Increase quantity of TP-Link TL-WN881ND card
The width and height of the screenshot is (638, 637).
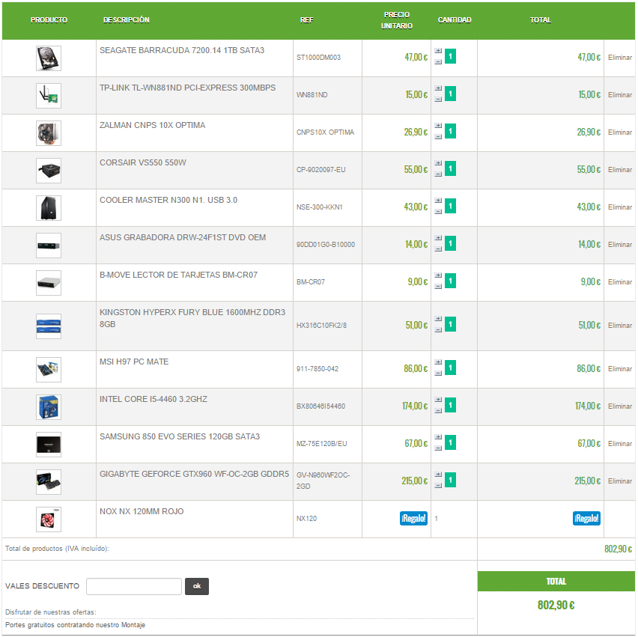[438, 88]
